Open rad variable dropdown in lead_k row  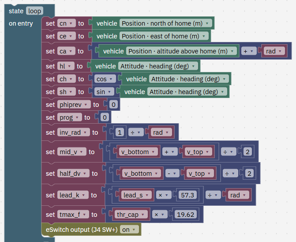click(238, 195)
